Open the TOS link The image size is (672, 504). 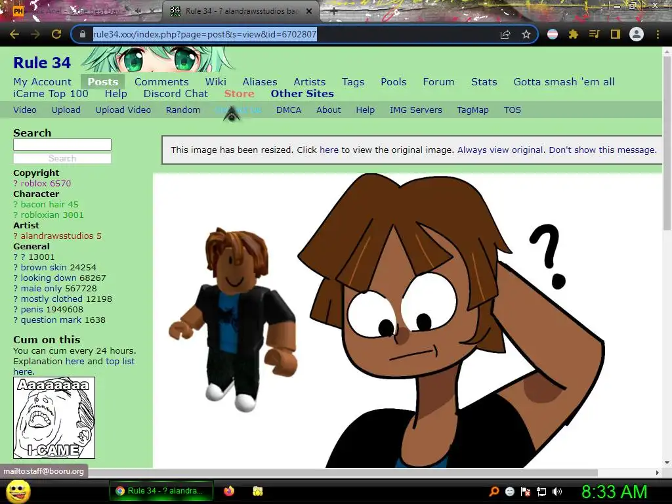click(512, 110)
